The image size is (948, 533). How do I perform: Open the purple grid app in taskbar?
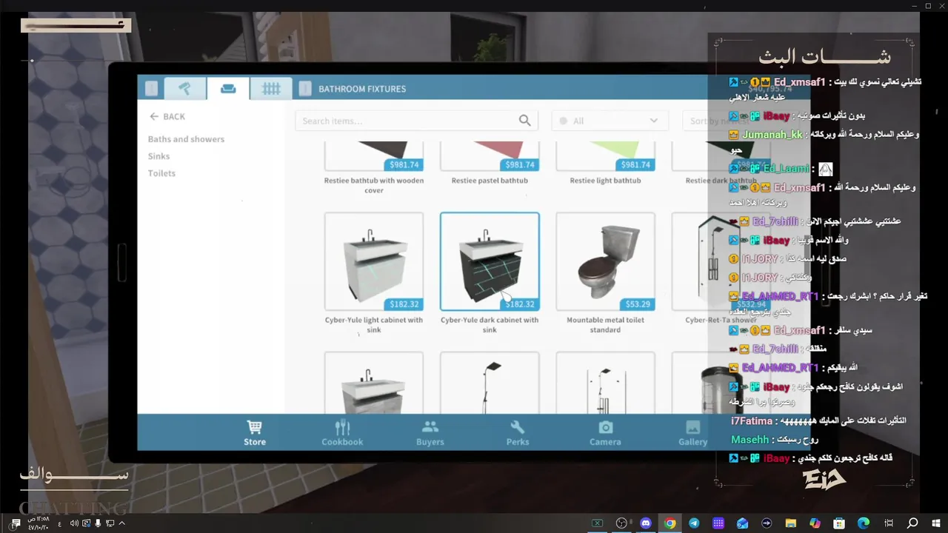point(718,523)
